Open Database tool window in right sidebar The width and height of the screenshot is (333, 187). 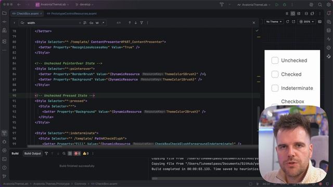[x=329, y=31]
